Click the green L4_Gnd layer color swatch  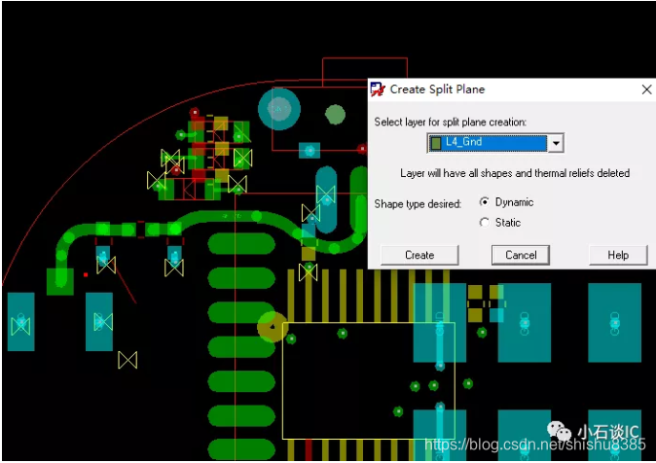coord(436,143)
